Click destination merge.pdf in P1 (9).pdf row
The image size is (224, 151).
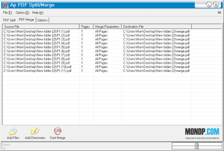point(156,63)
